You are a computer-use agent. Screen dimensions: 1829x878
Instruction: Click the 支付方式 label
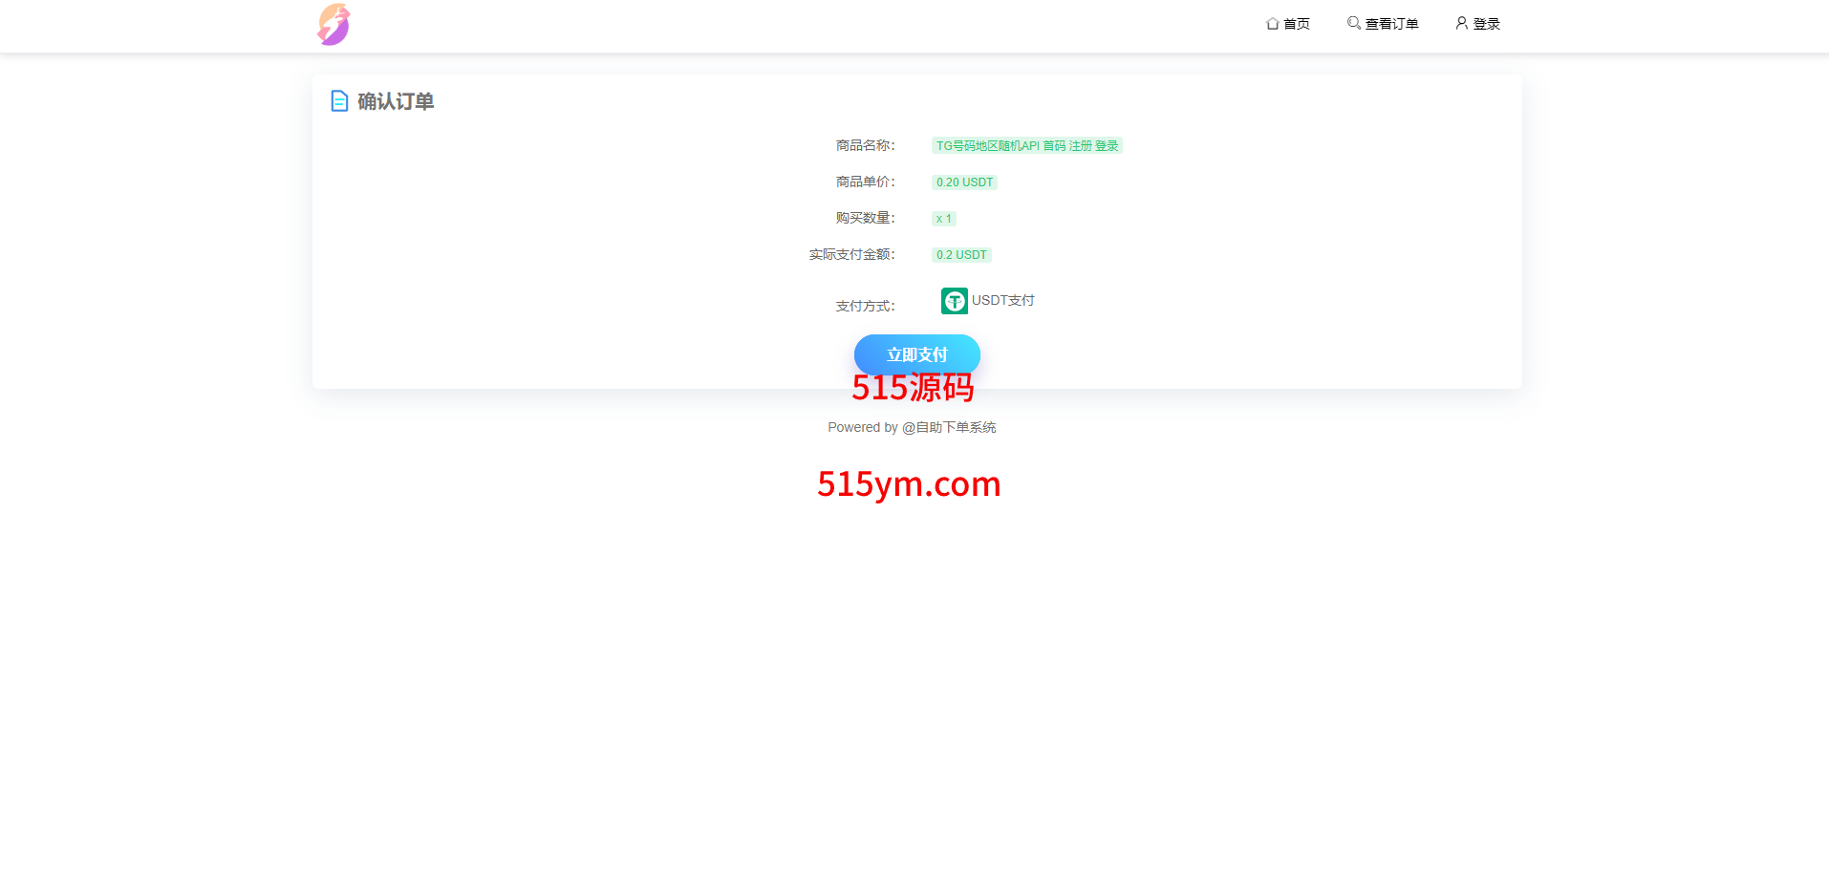865,306
